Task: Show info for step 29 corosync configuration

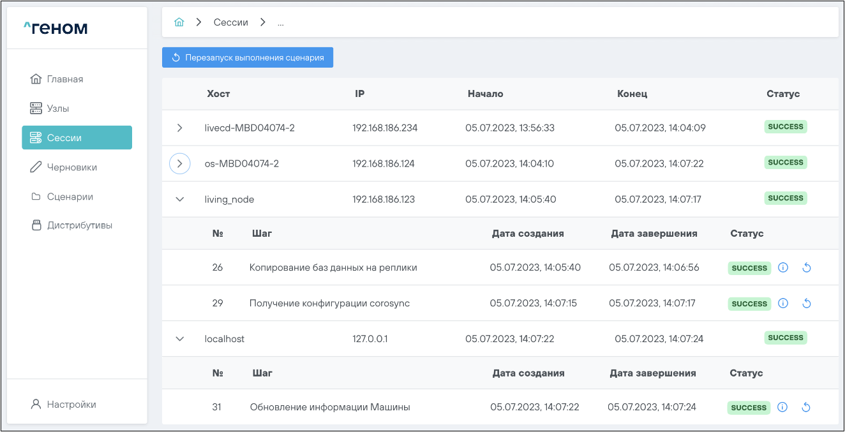Action: (x=784, y=304)
